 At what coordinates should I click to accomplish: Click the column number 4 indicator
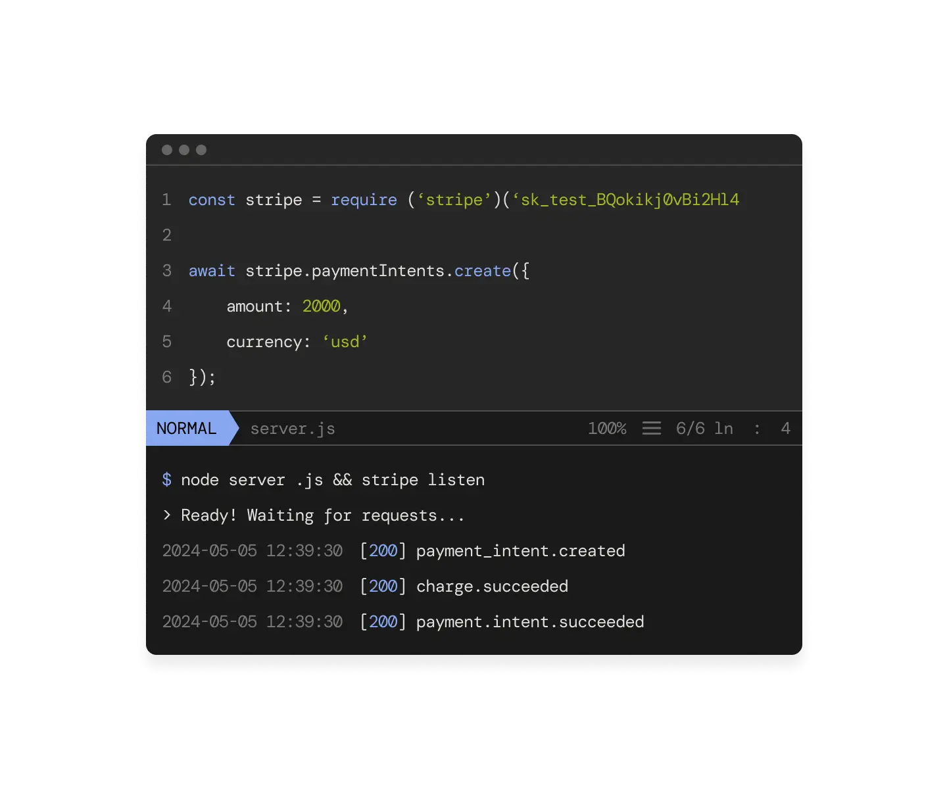pos(785,428)
